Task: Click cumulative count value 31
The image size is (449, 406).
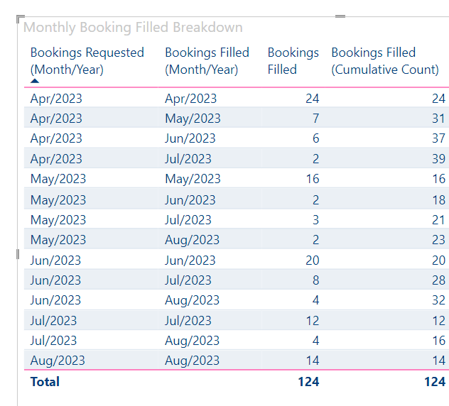Action: 438,119
